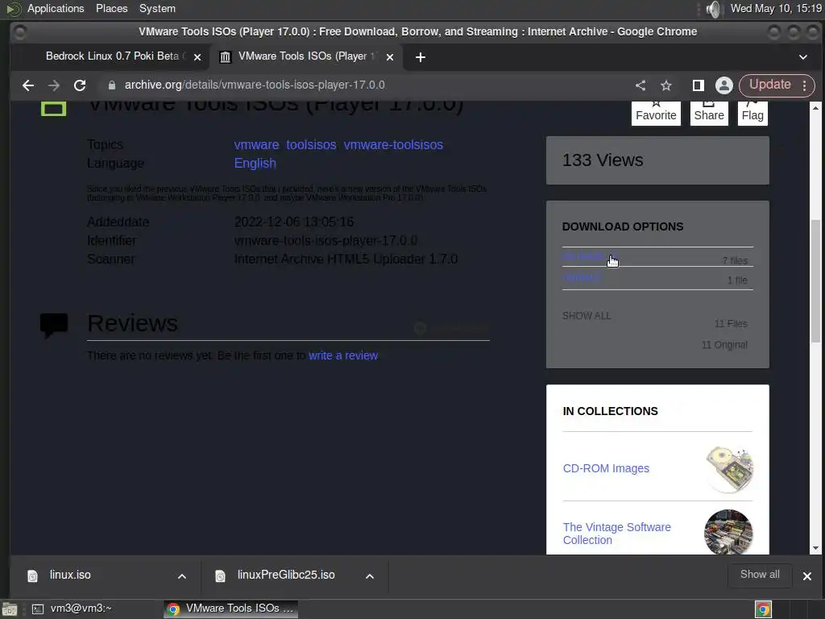Open The Vintage Software Collection link

click(x=616, y=534)
